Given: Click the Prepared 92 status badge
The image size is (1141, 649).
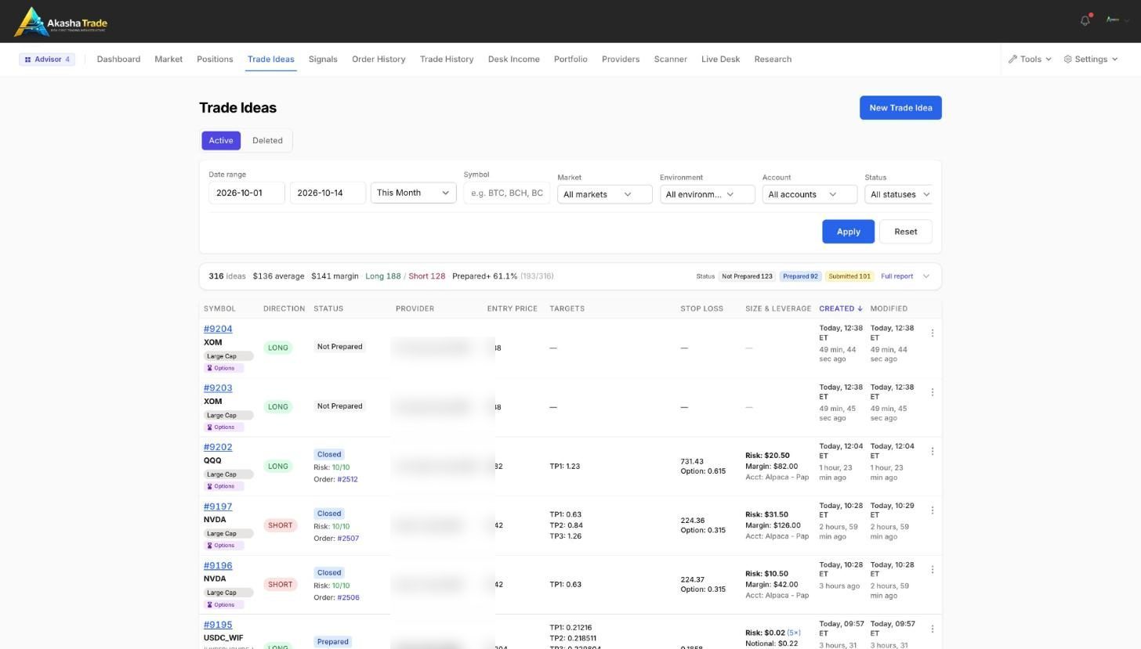Looking at the screenshot, I should tap(800, 276).
